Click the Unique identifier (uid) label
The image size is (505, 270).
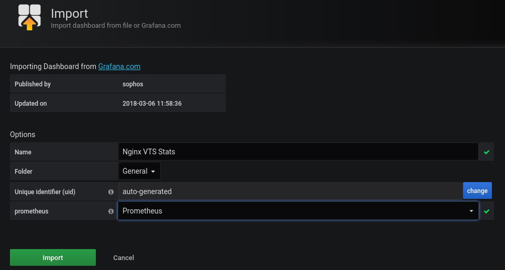[45, 192]
